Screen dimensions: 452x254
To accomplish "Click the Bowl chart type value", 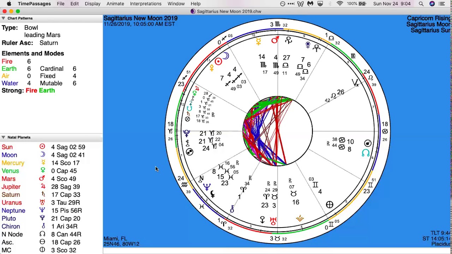I will coord(31,28).
